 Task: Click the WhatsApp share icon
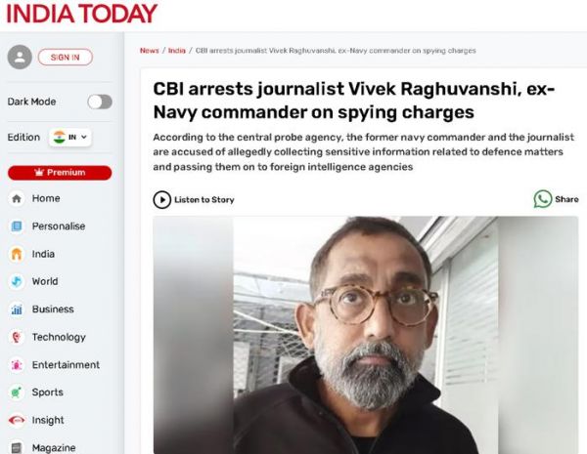pyautogui.click(x=542, y=199)
